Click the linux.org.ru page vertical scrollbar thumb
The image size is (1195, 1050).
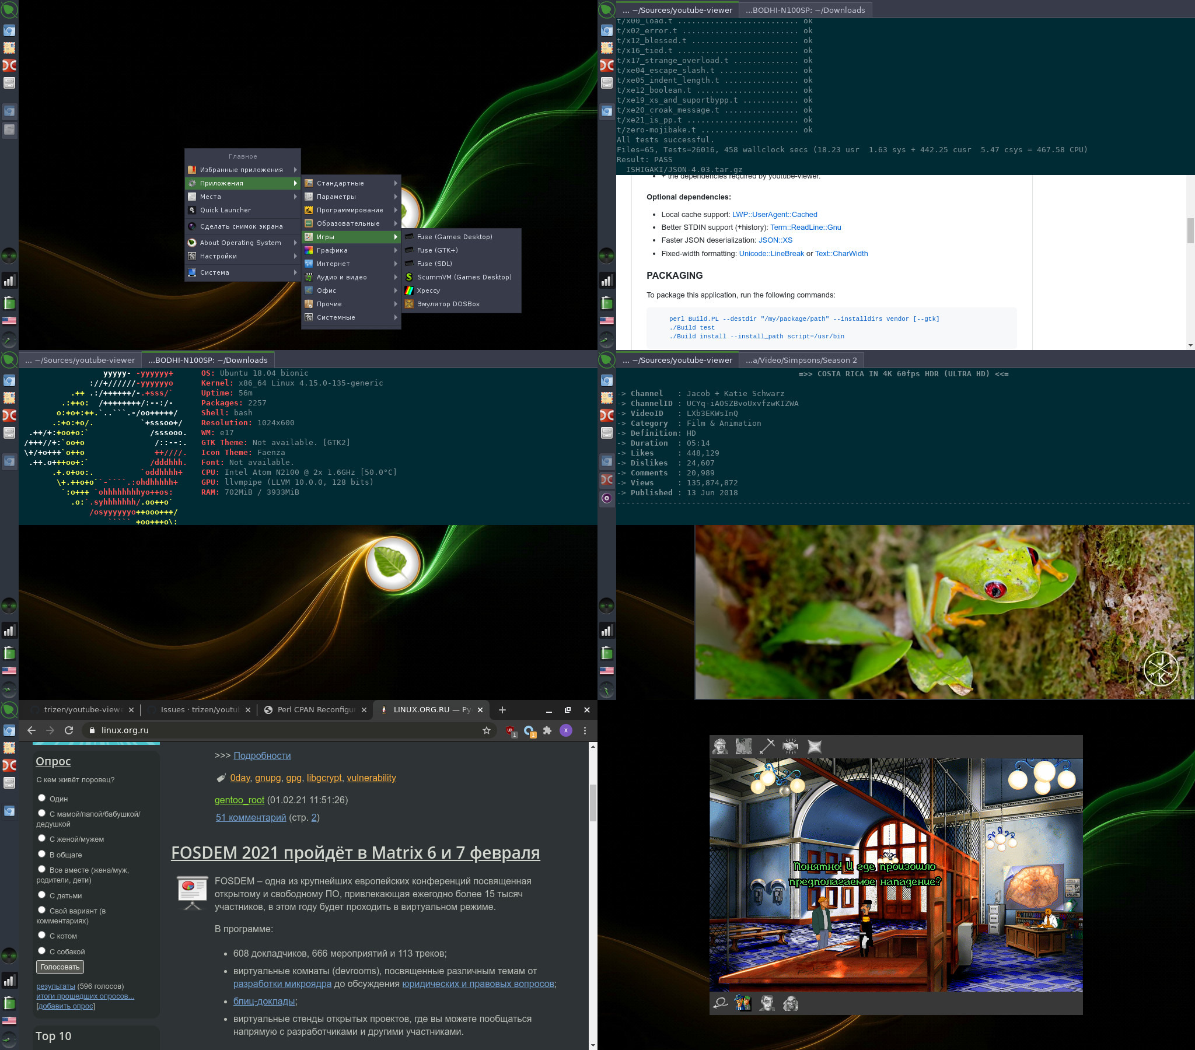(x=593, y=803)
